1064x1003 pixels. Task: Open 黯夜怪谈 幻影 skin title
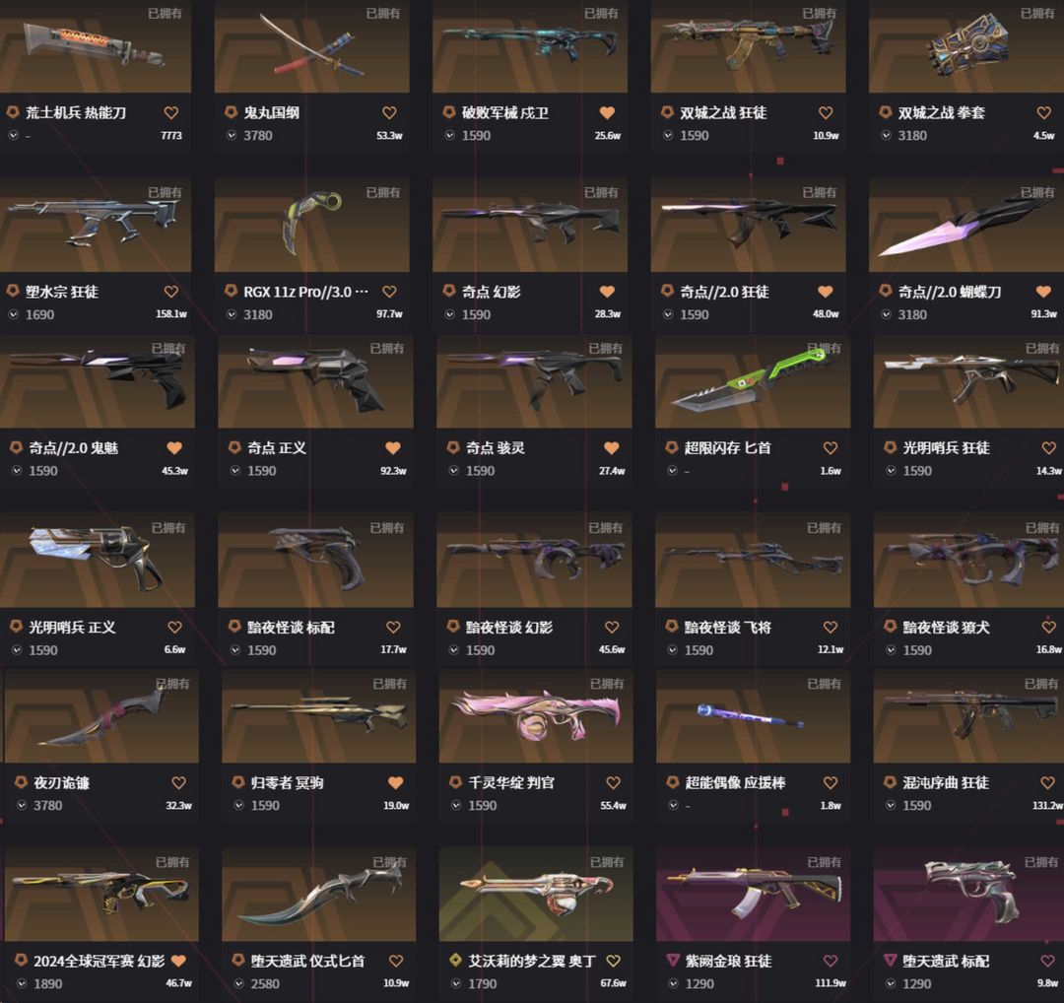click(509, 627)
